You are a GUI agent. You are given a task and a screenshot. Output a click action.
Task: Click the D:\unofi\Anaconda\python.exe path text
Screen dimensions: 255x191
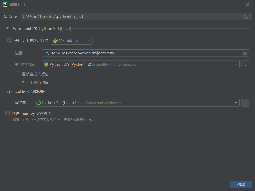point(99,103)
